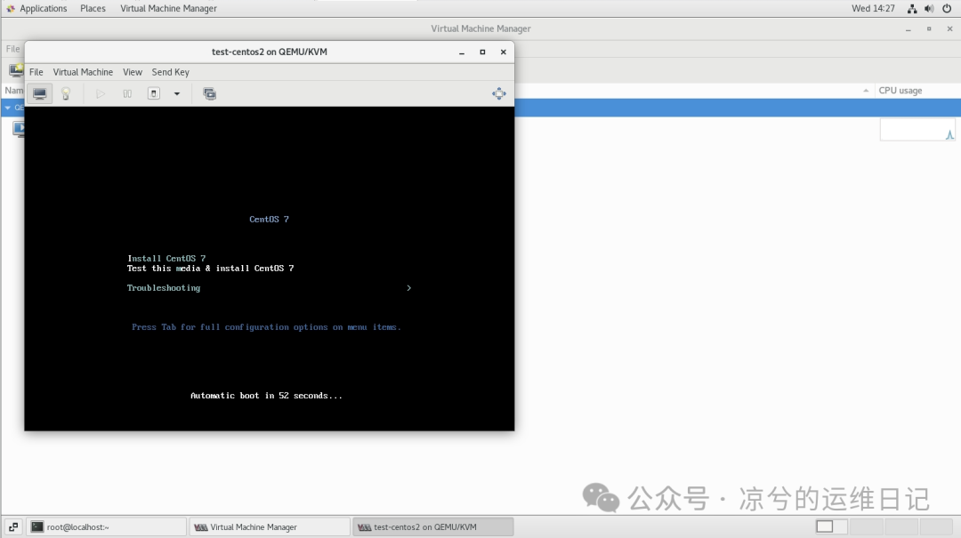Minimize the Virtual Machine Manager window

click(909, 28)
